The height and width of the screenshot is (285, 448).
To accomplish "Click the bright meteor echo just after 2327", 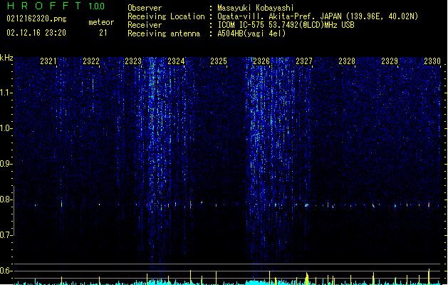I will pos(307,205).
